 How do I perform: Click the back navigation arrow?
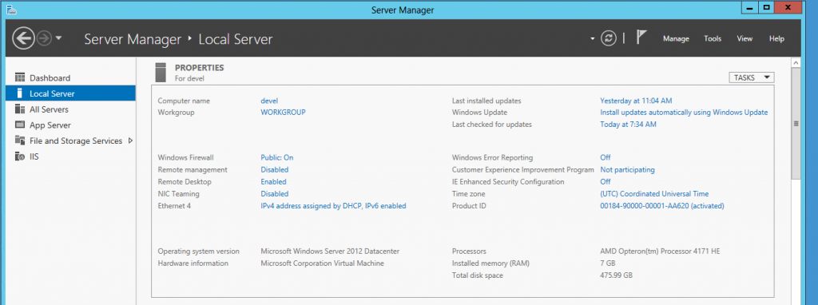23,38
